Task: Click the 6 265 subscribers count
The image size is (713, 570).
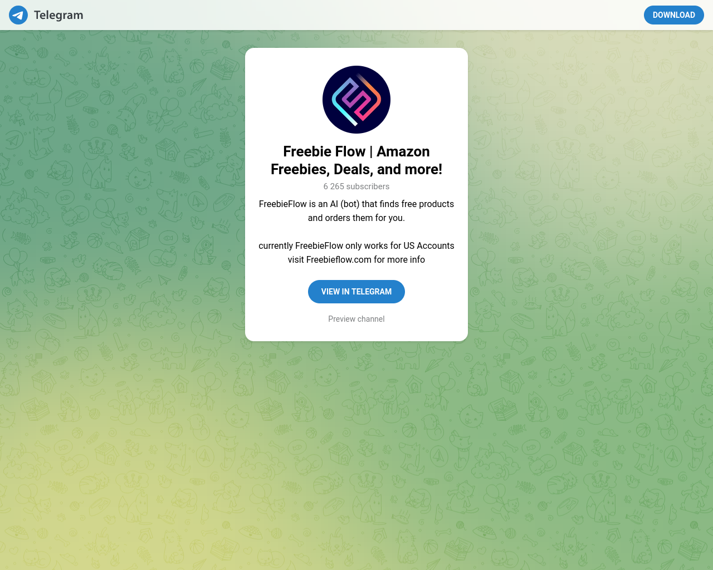Action: [x=356, y=186]
